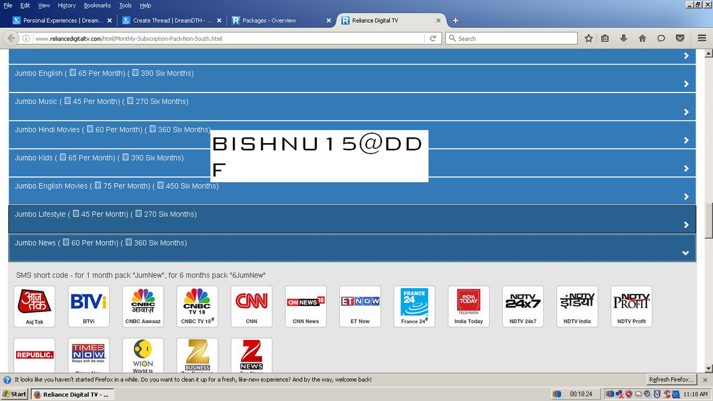
Task: Select the CNBC TV 18 channel logo
Action: [x=197, y=306]
